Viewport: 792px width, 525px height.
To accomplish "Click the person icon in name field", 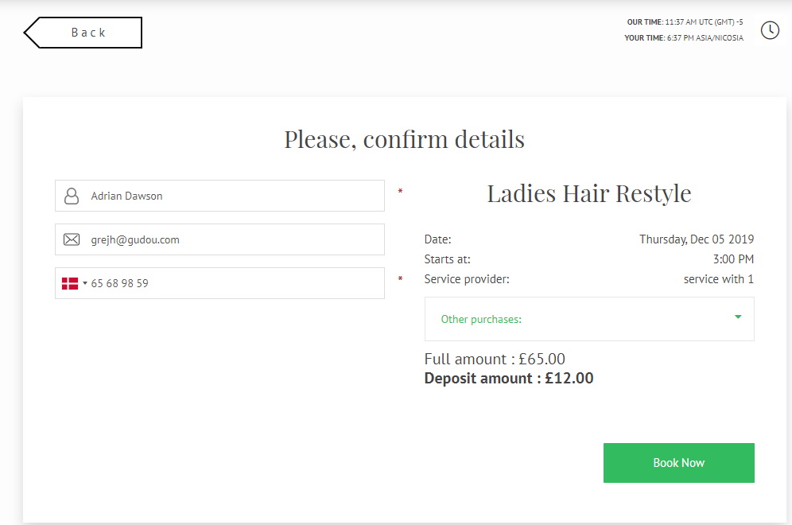I will pos(72,196).
